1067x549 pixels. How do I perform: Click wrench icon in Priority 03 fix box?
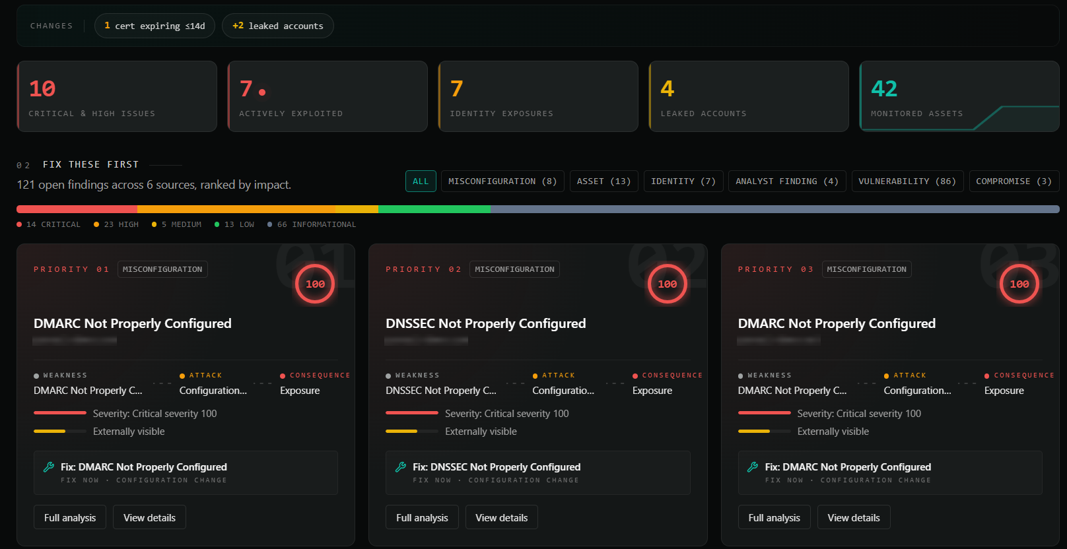pyautogui.click(x=753, y=467)
